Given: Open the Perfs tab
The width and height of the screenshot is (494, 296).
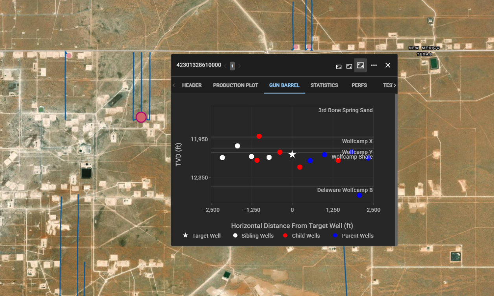Looking at the screenshot, I should coord(359,85).
